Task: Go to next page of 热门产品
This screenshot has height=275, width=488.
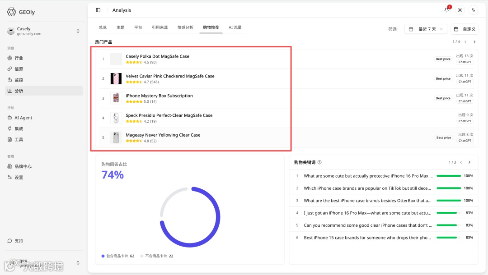Action: [x=474, y=41]
